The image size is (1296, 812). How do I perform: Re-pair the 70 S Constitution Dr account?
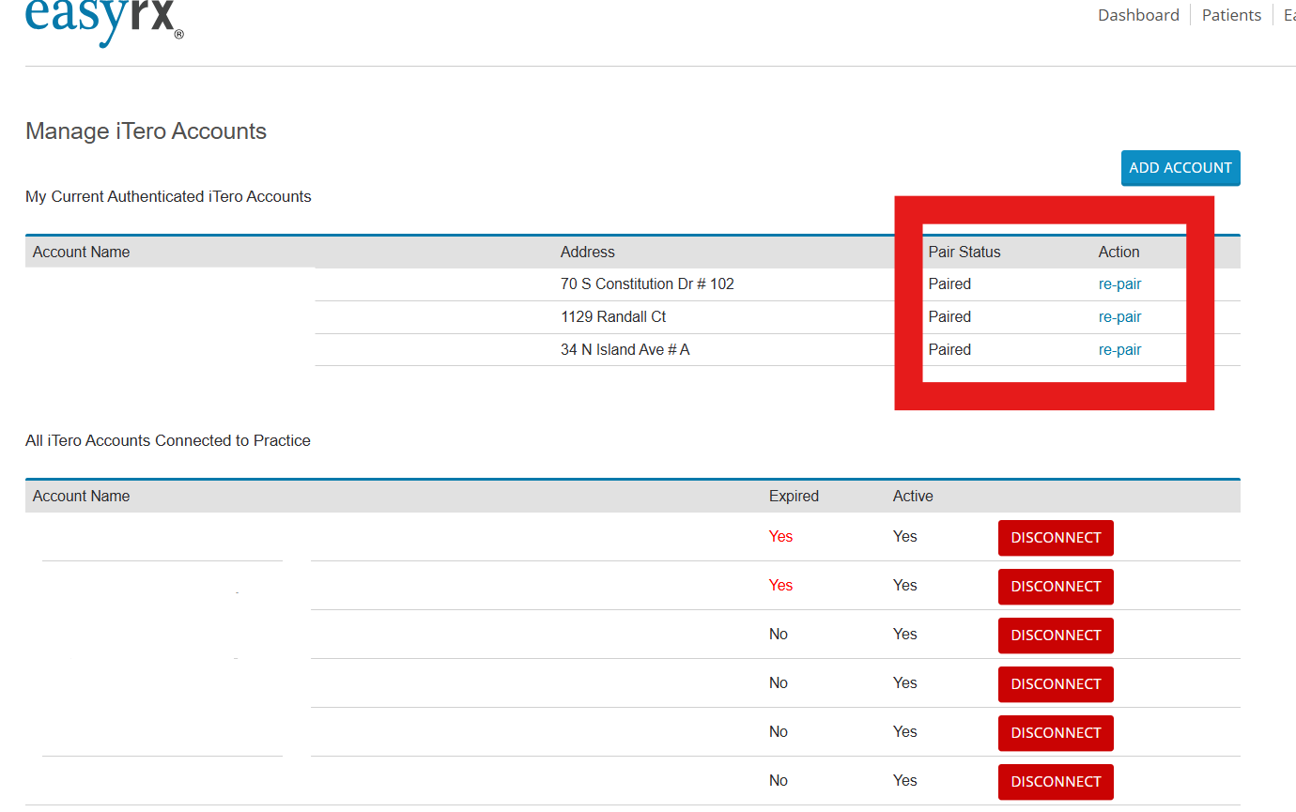[x=1119, y=284]
